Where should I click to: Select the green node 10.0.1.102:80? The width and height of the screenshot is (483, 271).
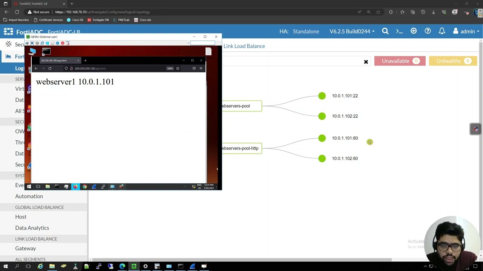[x=322, y=158]
